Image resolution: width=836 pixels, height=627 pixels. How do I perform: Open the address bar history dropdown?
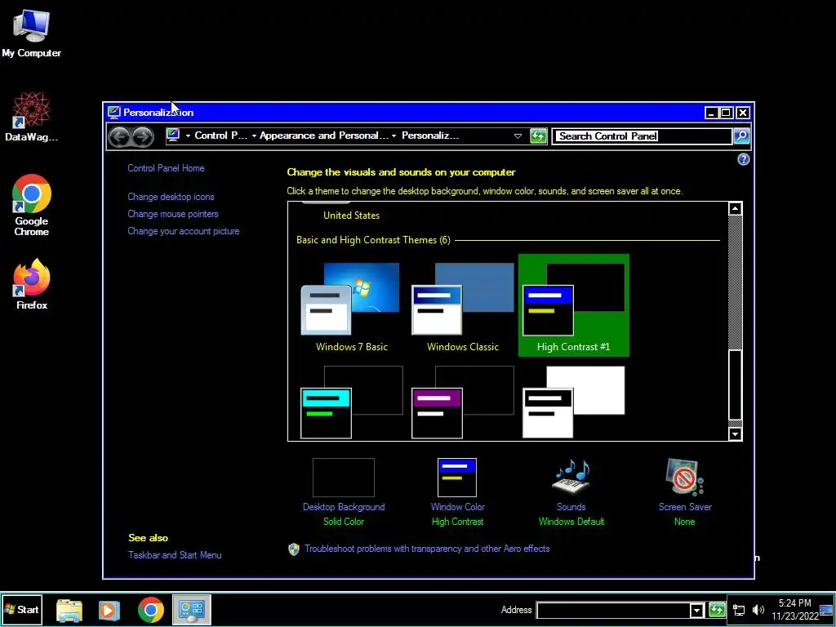(x=517, y=136)
